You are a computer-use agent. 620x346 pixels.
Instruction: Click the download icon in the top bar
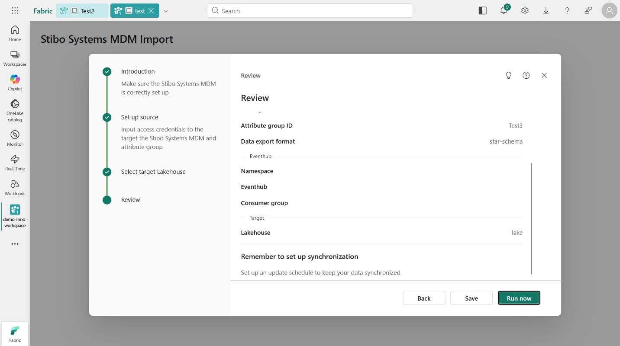546,10
